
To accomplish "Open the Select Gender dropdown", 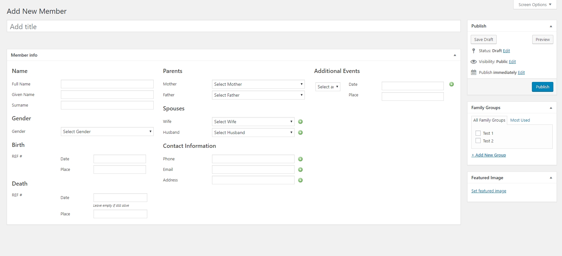I will (107, 132).
